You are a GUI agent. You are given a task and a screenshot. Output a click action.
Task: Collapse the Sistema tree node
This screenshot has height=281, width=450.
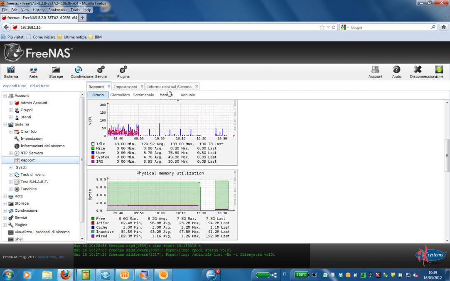click(5, 124)
